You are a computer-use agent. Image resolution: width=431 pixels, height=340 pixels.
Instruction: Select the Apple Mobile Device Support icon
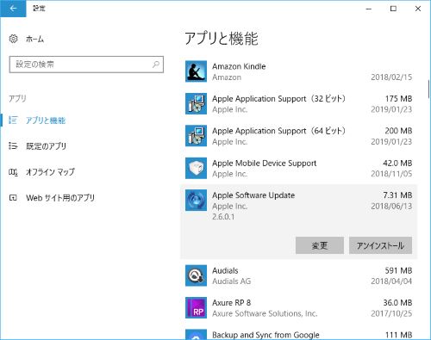[196, 168]
